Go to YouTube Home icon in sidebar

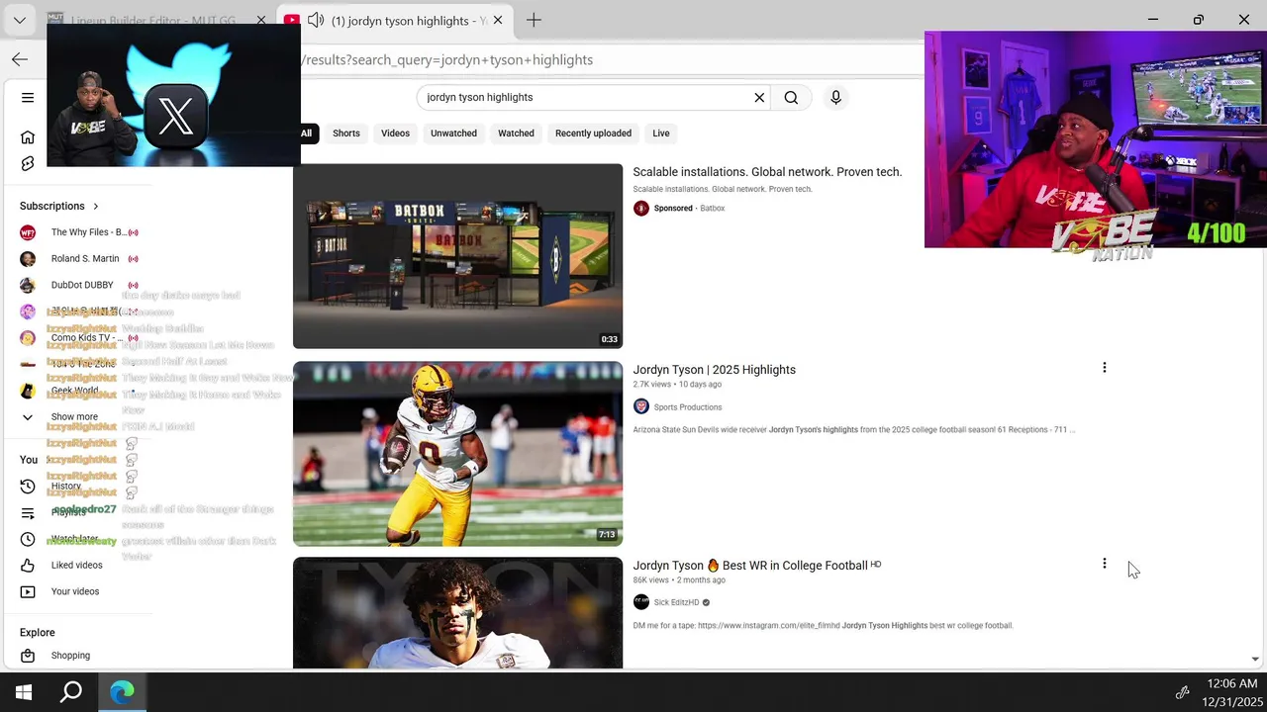(x=28, y=137)
